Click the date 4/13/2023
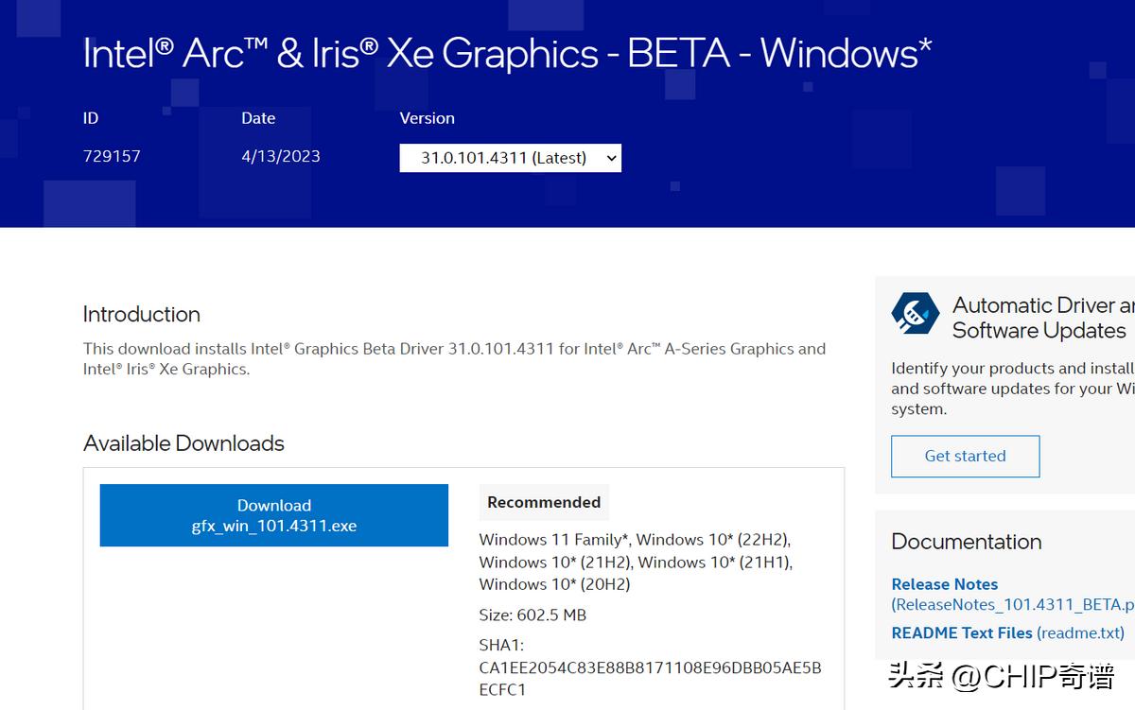The image size is (1135, 710). coord(280,156)
